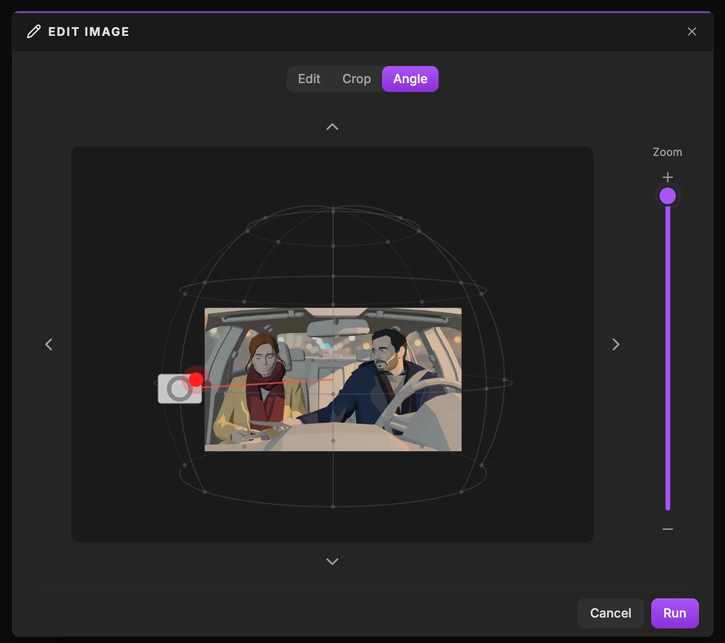Close the Edit Image dialog

[691, 32]
